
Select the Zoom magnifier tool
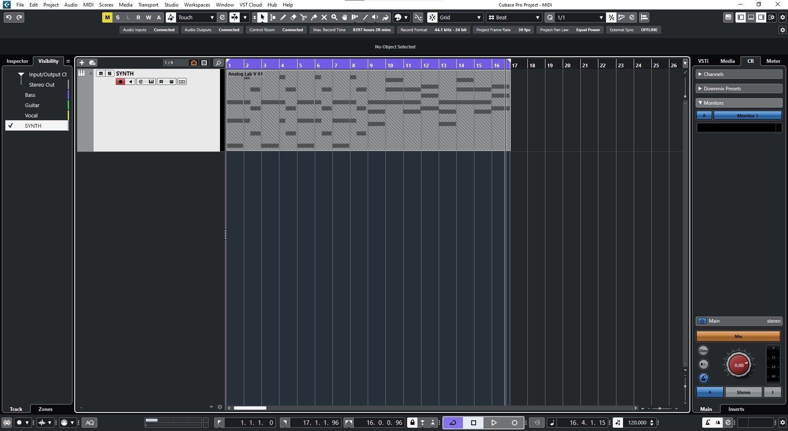pos(334,17)
